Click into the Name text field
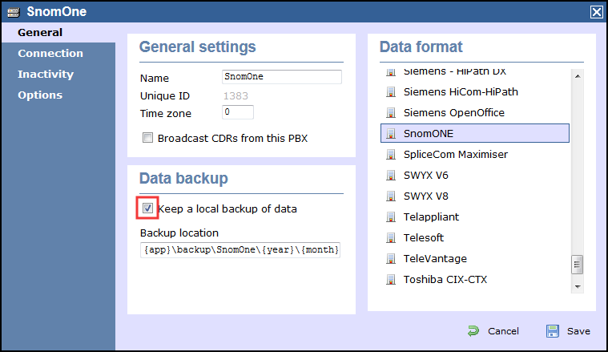 (x=281, y=77)
